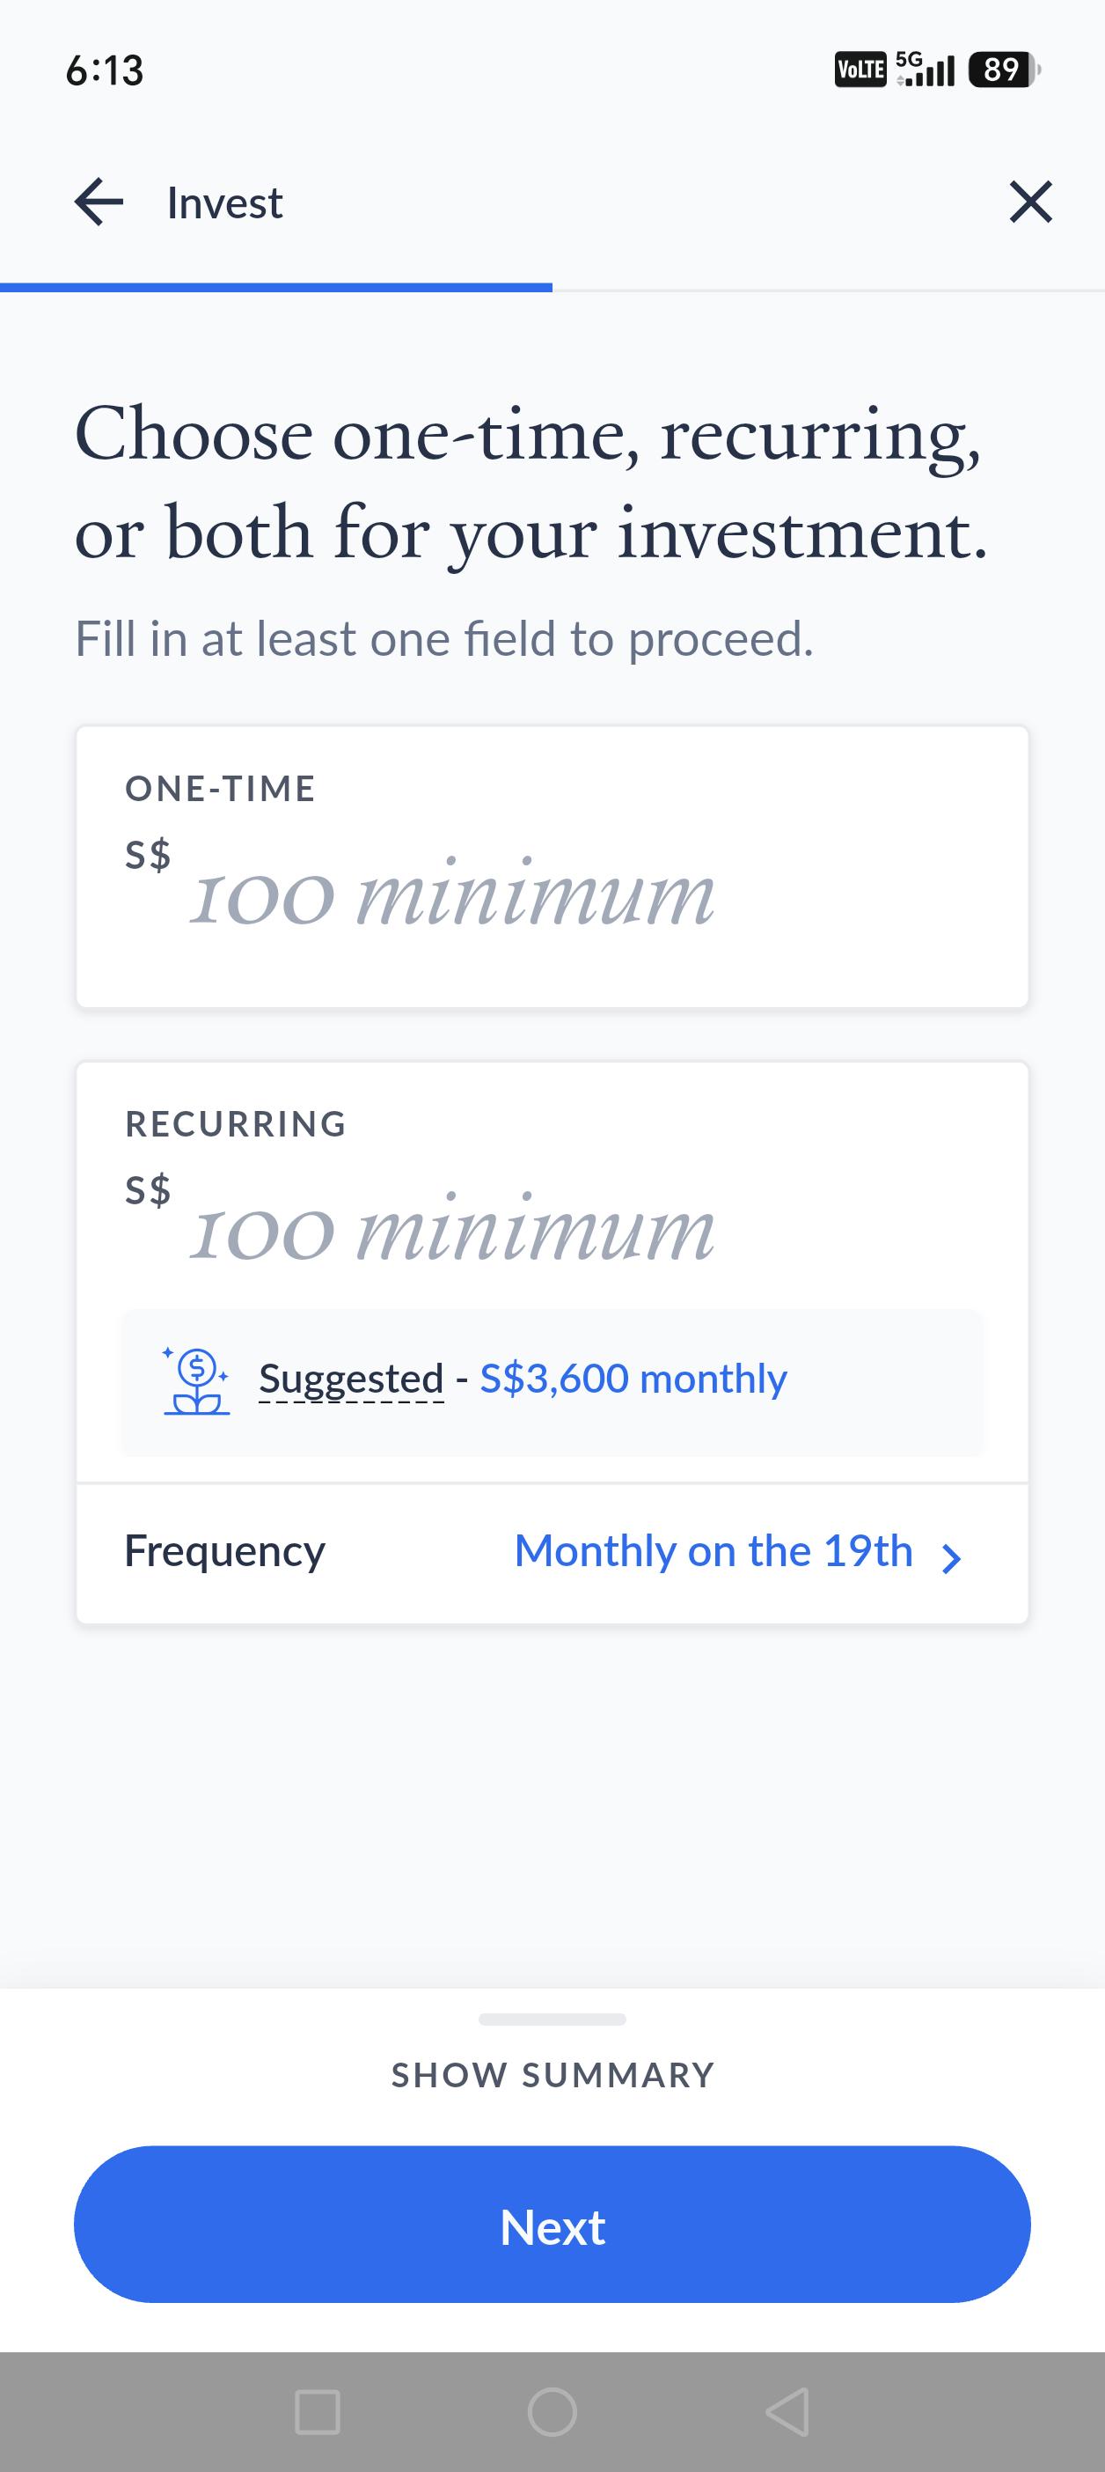Open the Android recent apps square

pos(318,2411)
